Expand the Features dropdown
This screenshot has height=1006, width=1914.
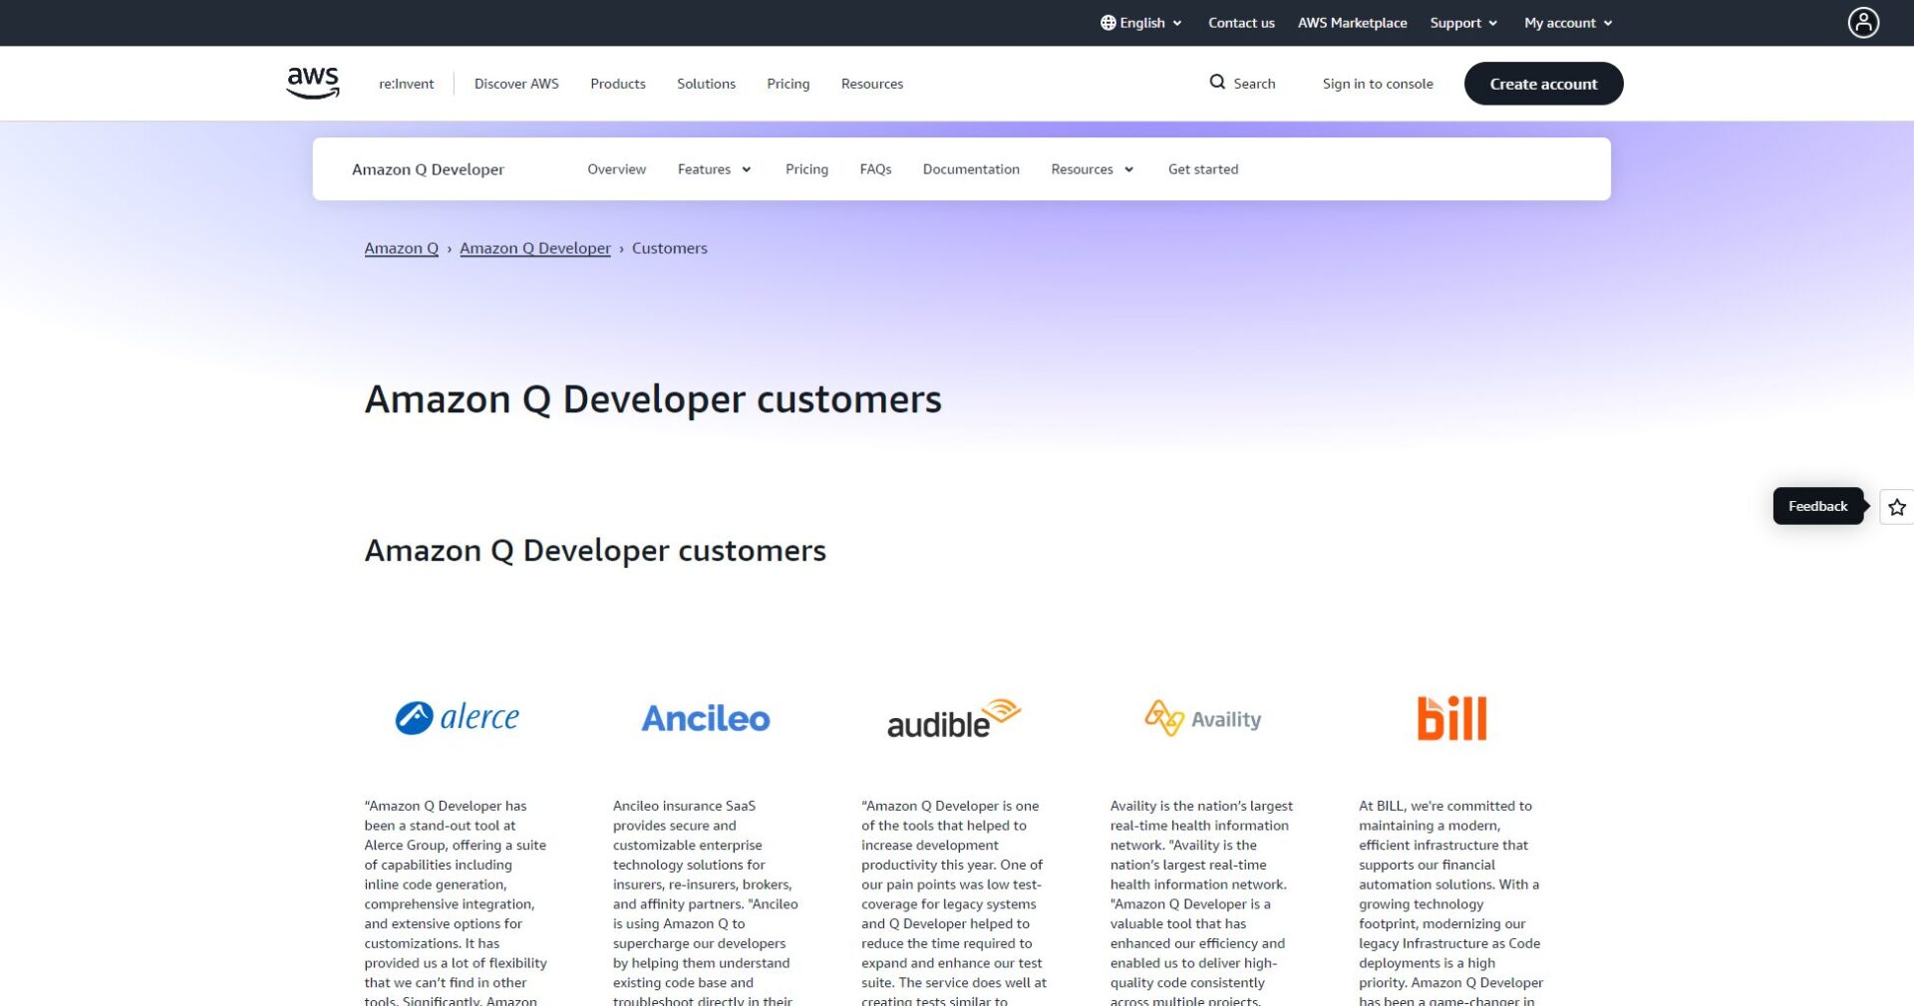(x=714, y=169)
